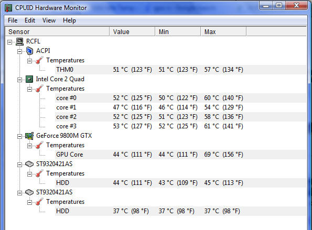Open the File menu
This screenshot has width=312, height=230.
point(13,20)
